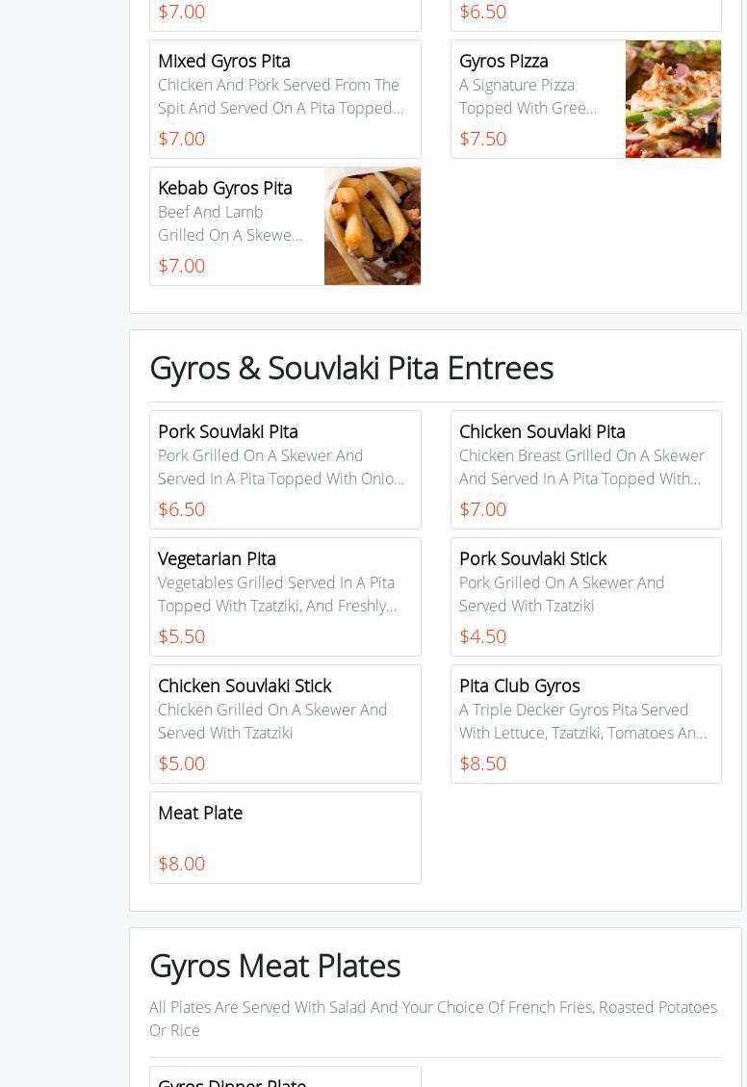Click the $5.50 Vegetarian Pita price
The image size is (747, 1087).
tap(181, 636)
